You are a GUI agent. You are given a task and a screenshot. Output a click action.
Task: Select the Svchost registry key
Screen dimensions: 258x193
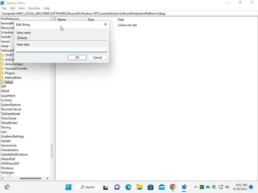pos(6,100)
